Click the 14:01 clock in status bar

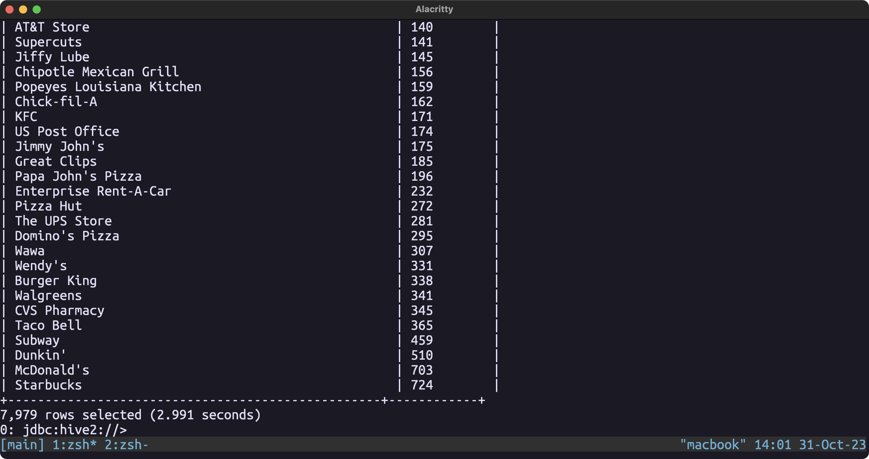coord(772,444)
